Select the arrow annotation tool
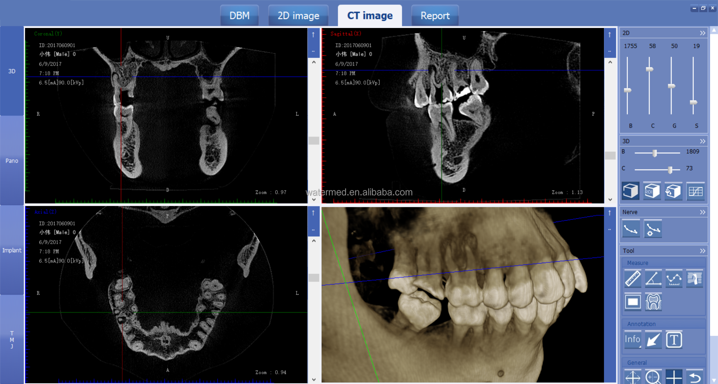The width and height of the screenshot is (718, 384). click(x=653, y=340)
